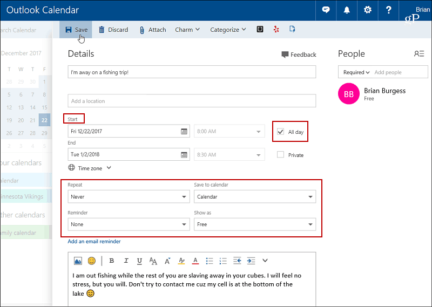Viewport: 432px width, 307px height.
Task: Click into the message body text
Action: (187, 284)
